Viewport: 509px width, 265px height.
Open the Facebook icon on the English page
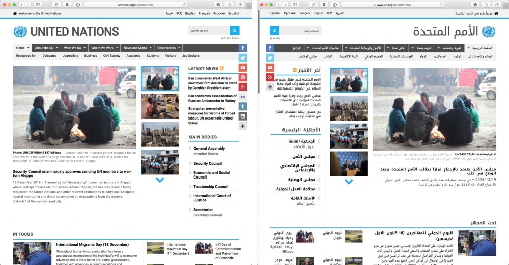click(x=243, y=48)
